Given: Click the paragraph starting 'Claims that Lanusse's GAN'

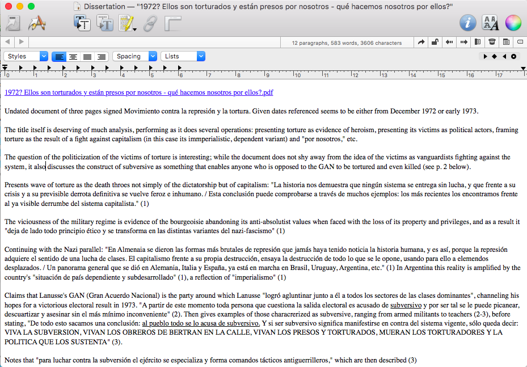Looking at the screenshot, I should tap(262, 319).
